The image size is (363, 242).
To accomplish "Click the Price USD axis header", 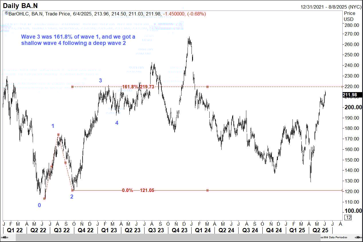I will (x=350, y=16).
